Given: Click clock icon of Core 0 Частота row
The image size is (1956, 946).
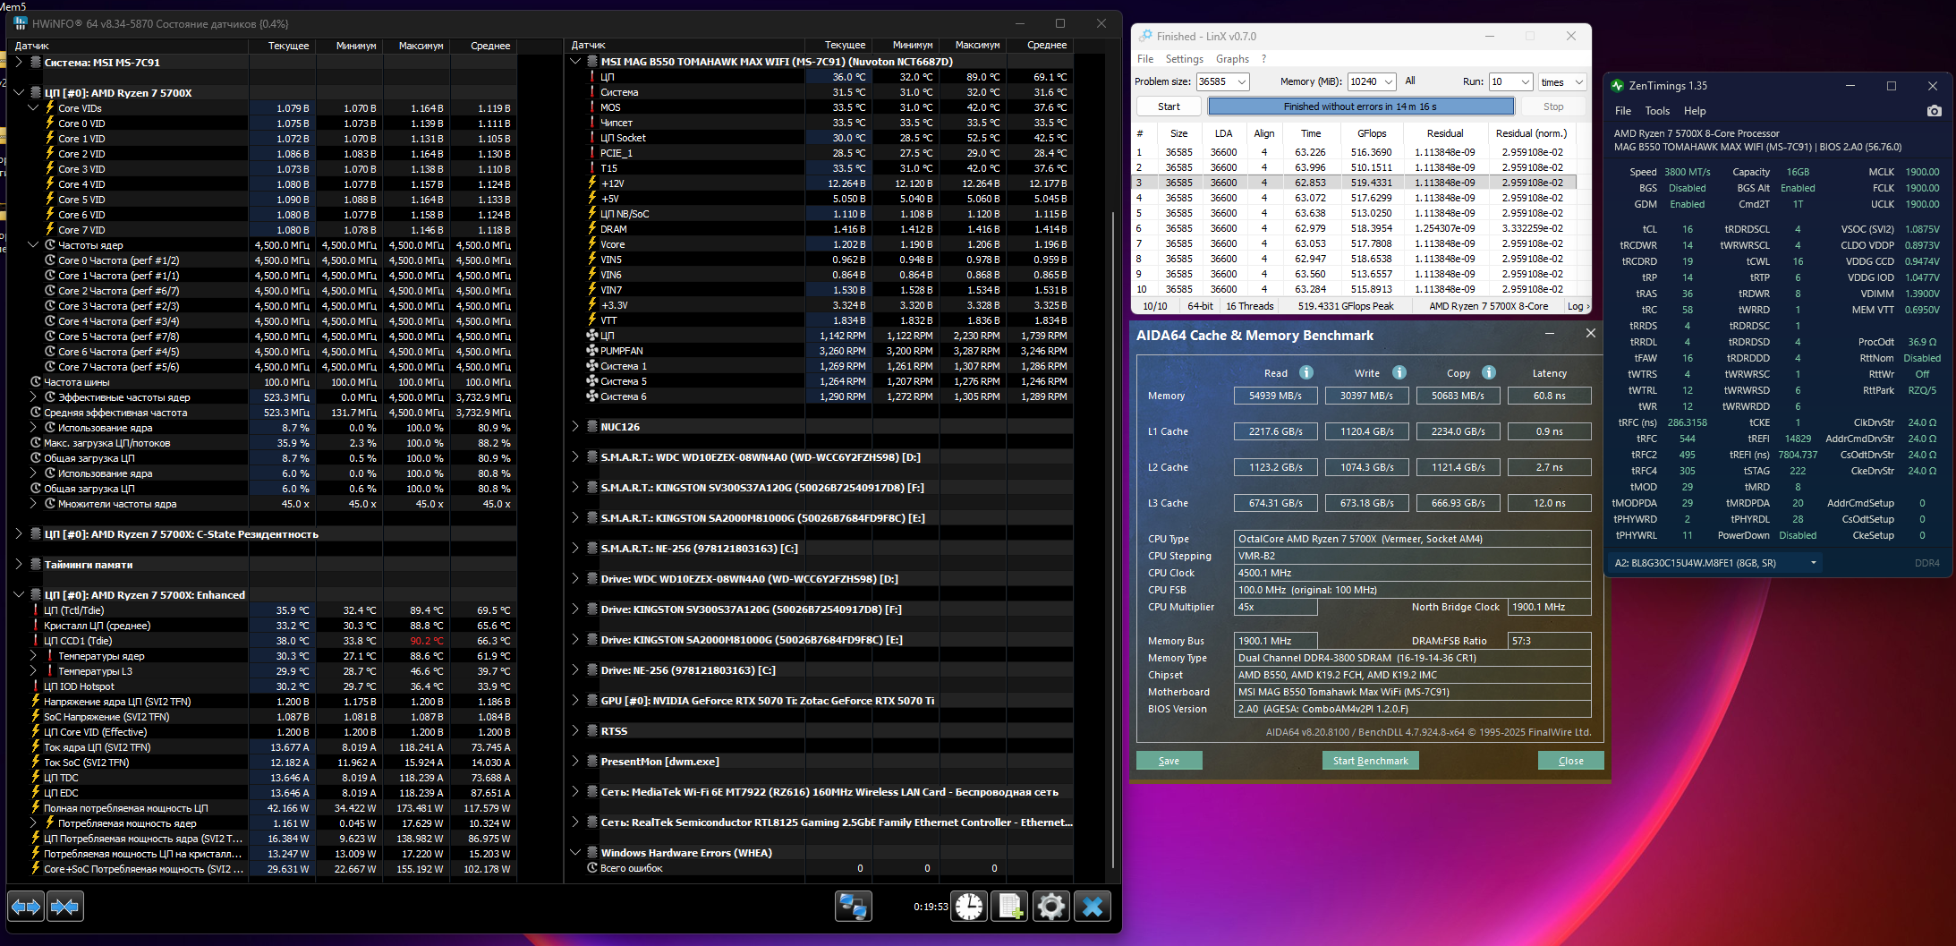Looking at the screenshot, I should click(x=50, y=260).
